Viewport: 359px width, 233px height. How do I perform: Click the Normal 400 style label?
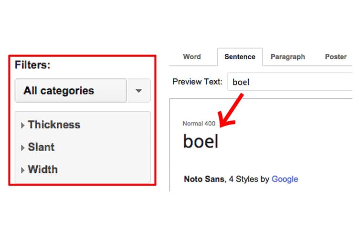tap(199, 124)
